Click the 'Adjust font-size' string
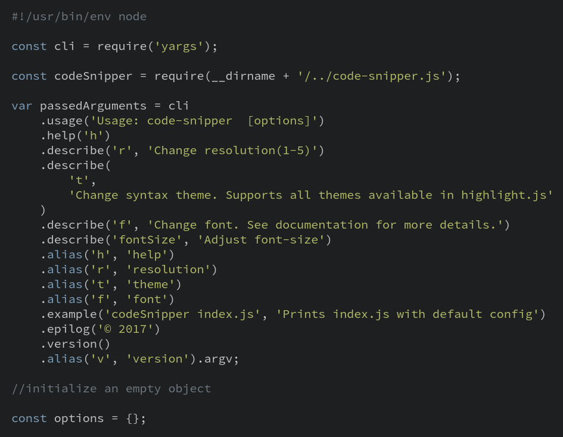 tap(261, 240)
